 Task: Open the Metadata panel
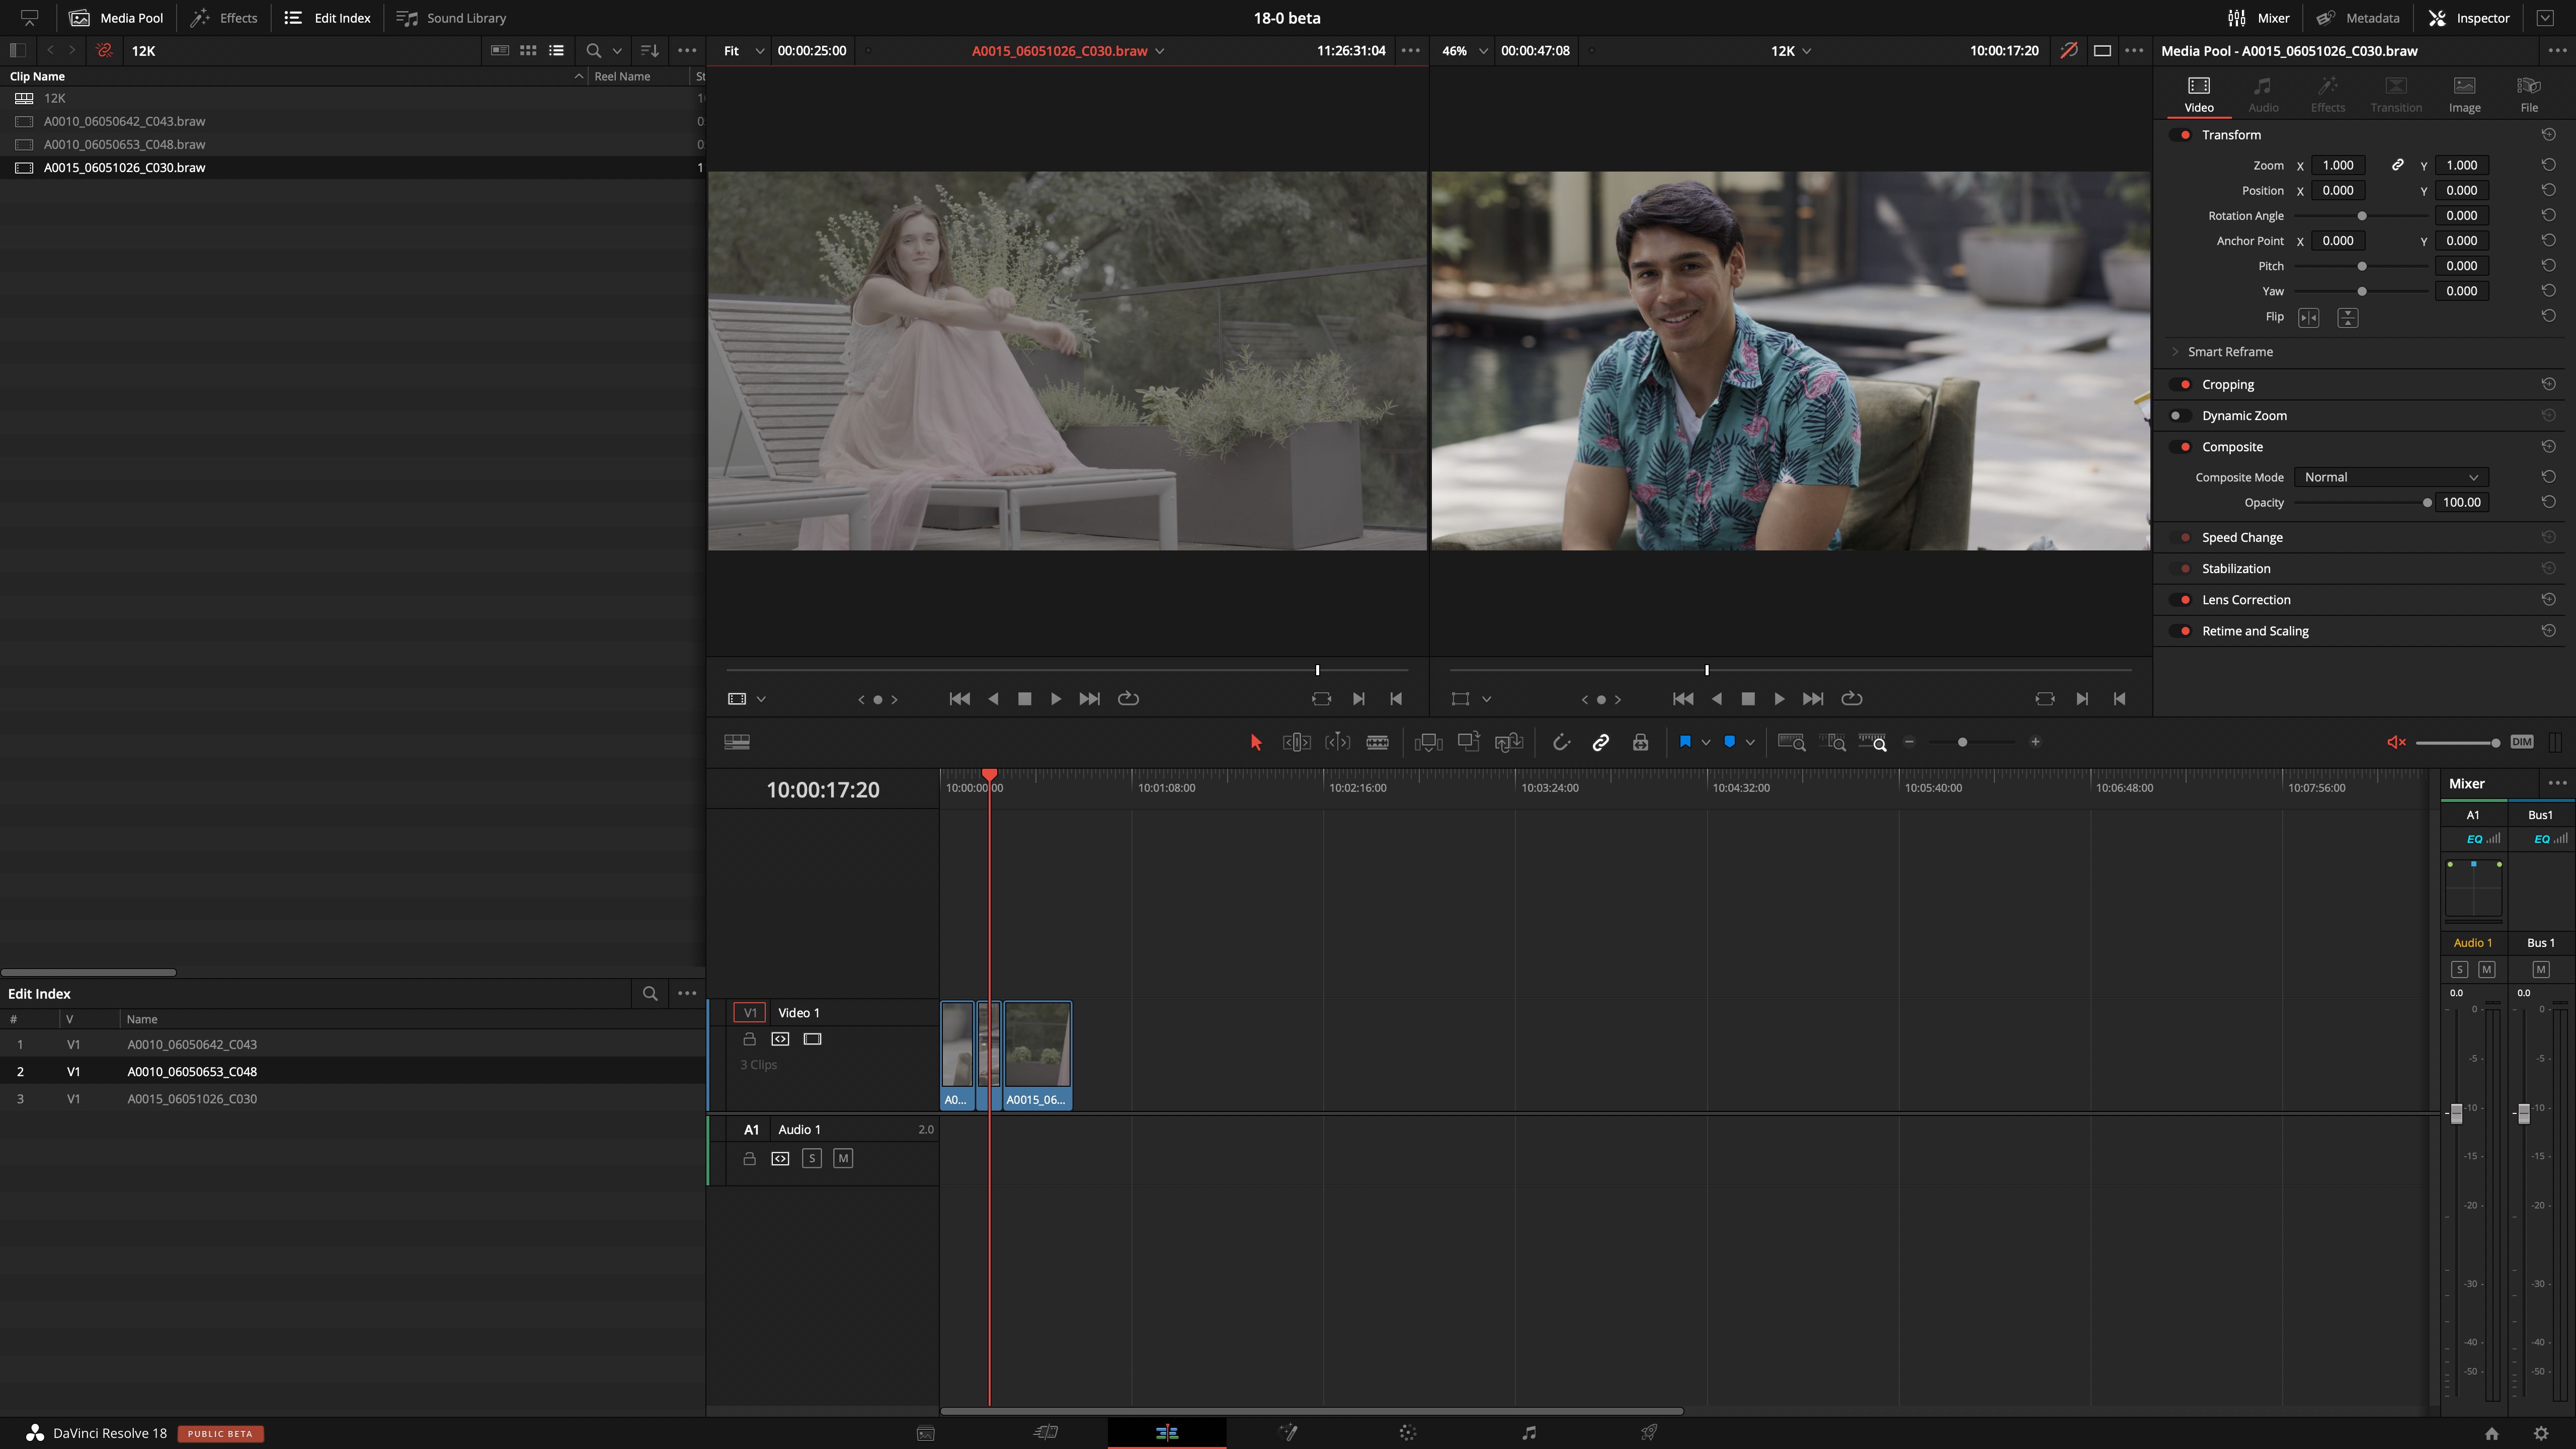[2357, 18]
